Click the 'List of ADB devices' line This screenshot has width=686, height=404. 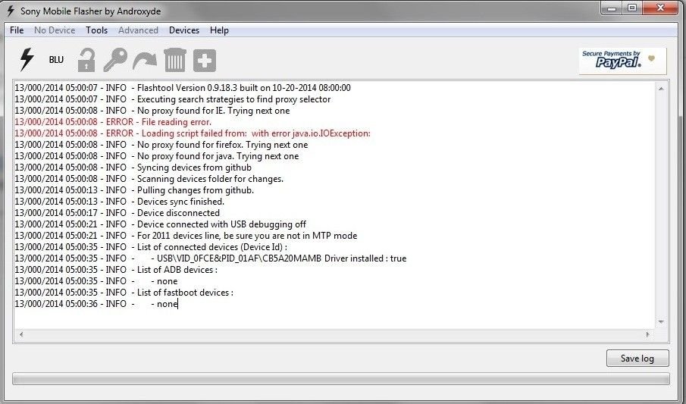[x=116, y=270]
